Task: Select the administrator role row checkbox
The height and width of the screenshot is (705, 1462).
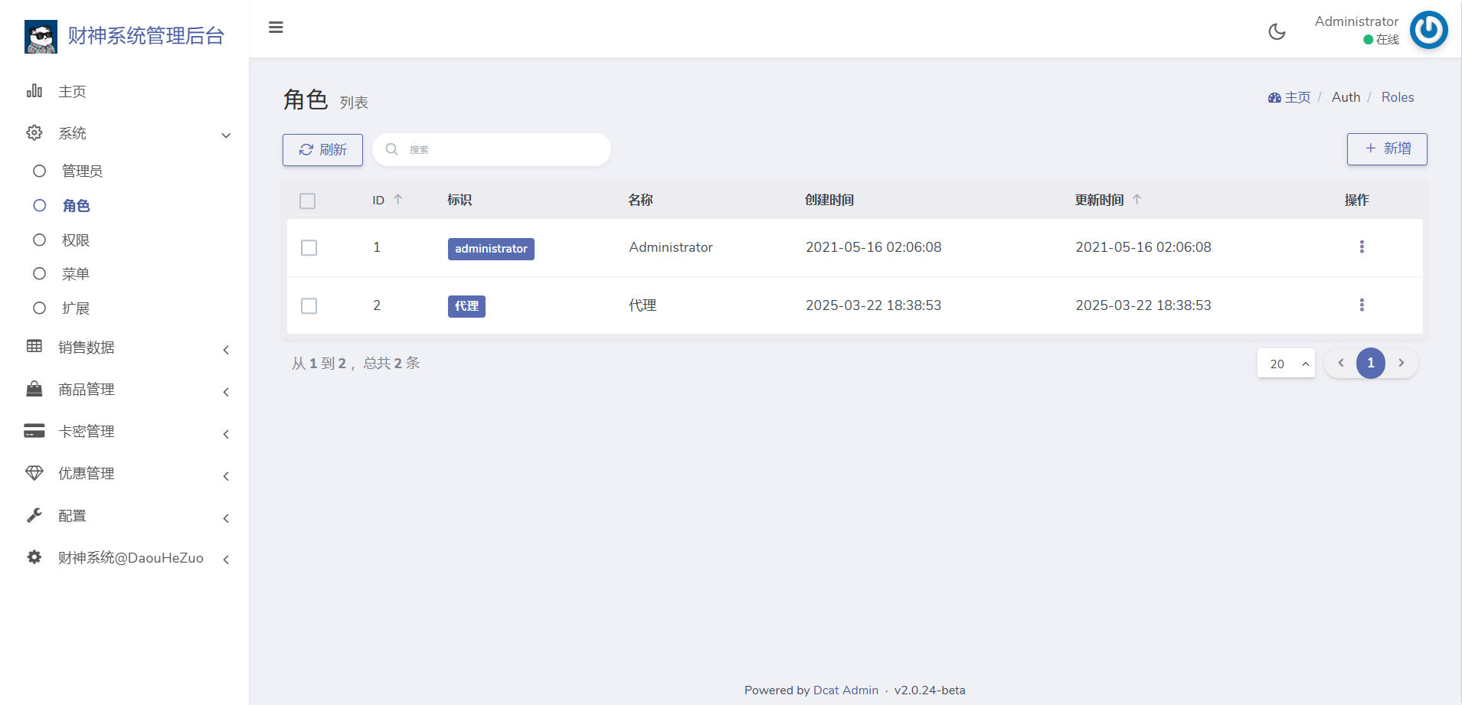Action: (x=309, y=248)
